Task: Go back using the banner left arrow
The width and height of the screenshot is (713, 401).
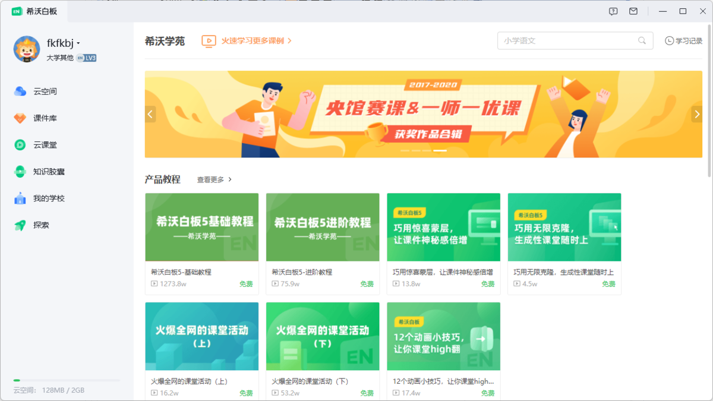Action: point(150,114)
